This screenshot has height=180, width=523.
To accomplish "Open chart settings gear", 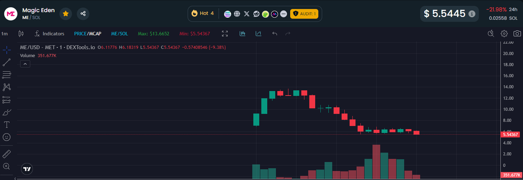I will point(504,33).
